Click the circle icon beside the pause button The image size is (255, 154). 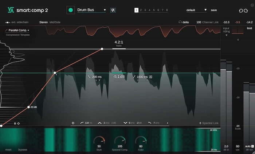[x=18, y=123]
